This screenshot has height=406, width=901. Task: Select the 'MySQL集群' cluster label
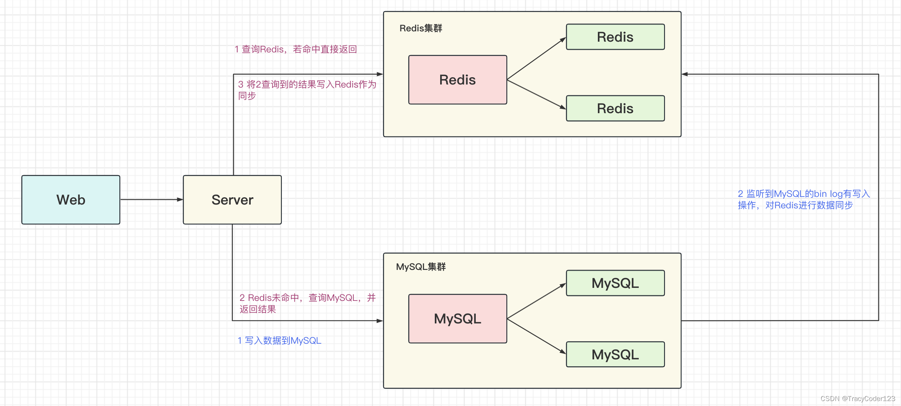[421, 267]
